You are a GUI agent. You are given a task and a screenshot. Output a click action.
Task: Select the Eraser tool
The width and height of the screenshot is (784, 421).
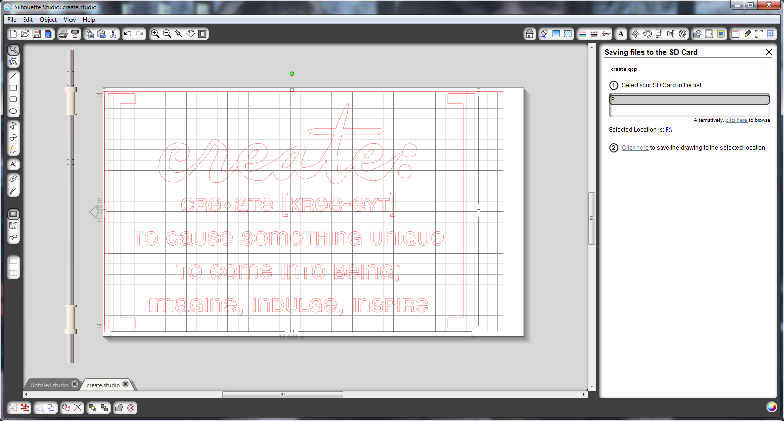point(13,179)
